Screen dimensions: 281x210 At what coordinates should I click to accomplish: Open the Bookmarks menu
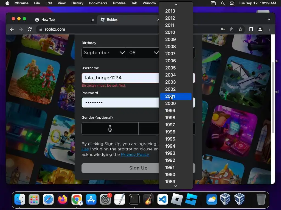point(98,3)
